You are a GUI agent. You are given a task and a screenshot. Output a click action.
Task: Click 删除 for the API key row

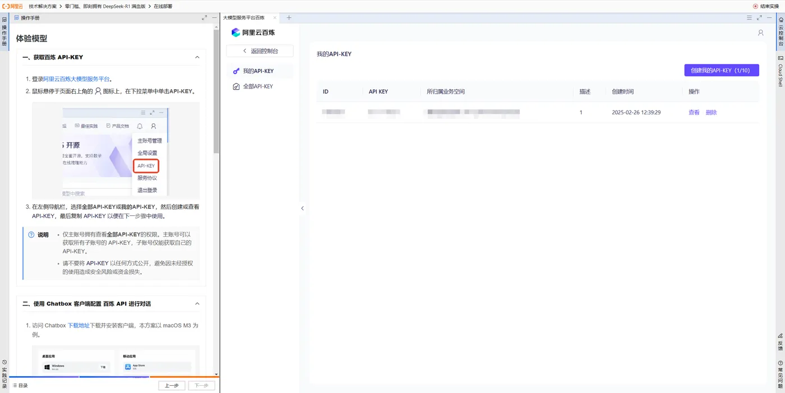click(711, 112)
